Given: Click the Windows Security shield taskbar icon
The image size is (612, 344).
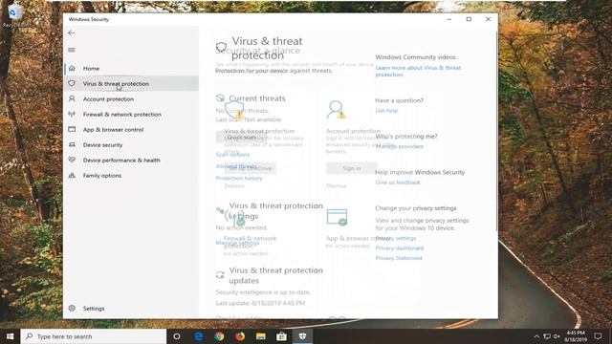Looking at the screenshot, I should click(x=302, y=336).
